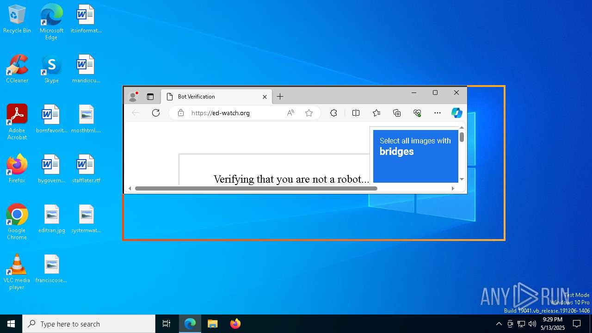
Task: Open Edge tab actions menu icon
Action: pos(150,97)
